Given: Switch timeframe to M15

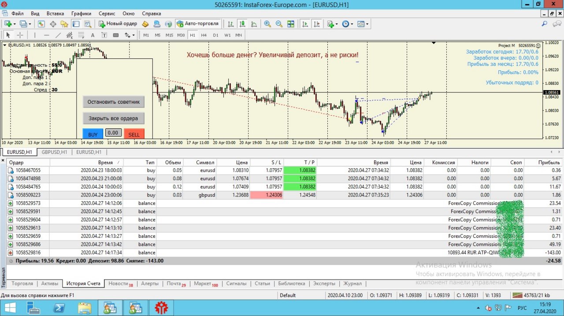Looking at the screenshot, I should point(169,35).
